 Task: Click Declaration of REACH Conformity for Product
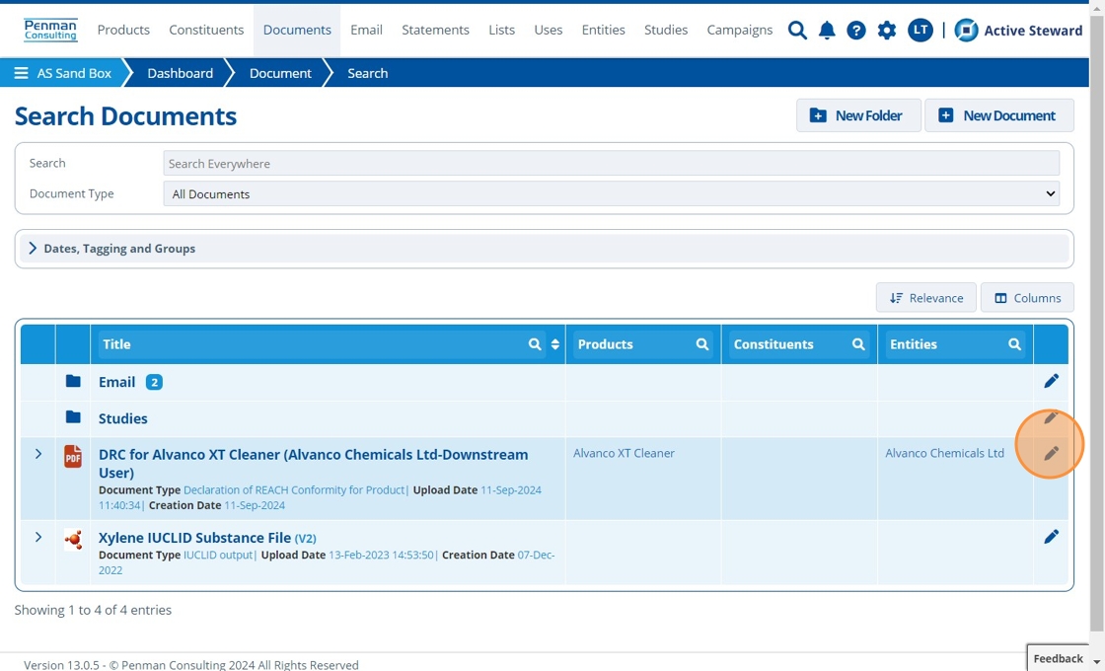click(294, 489)
